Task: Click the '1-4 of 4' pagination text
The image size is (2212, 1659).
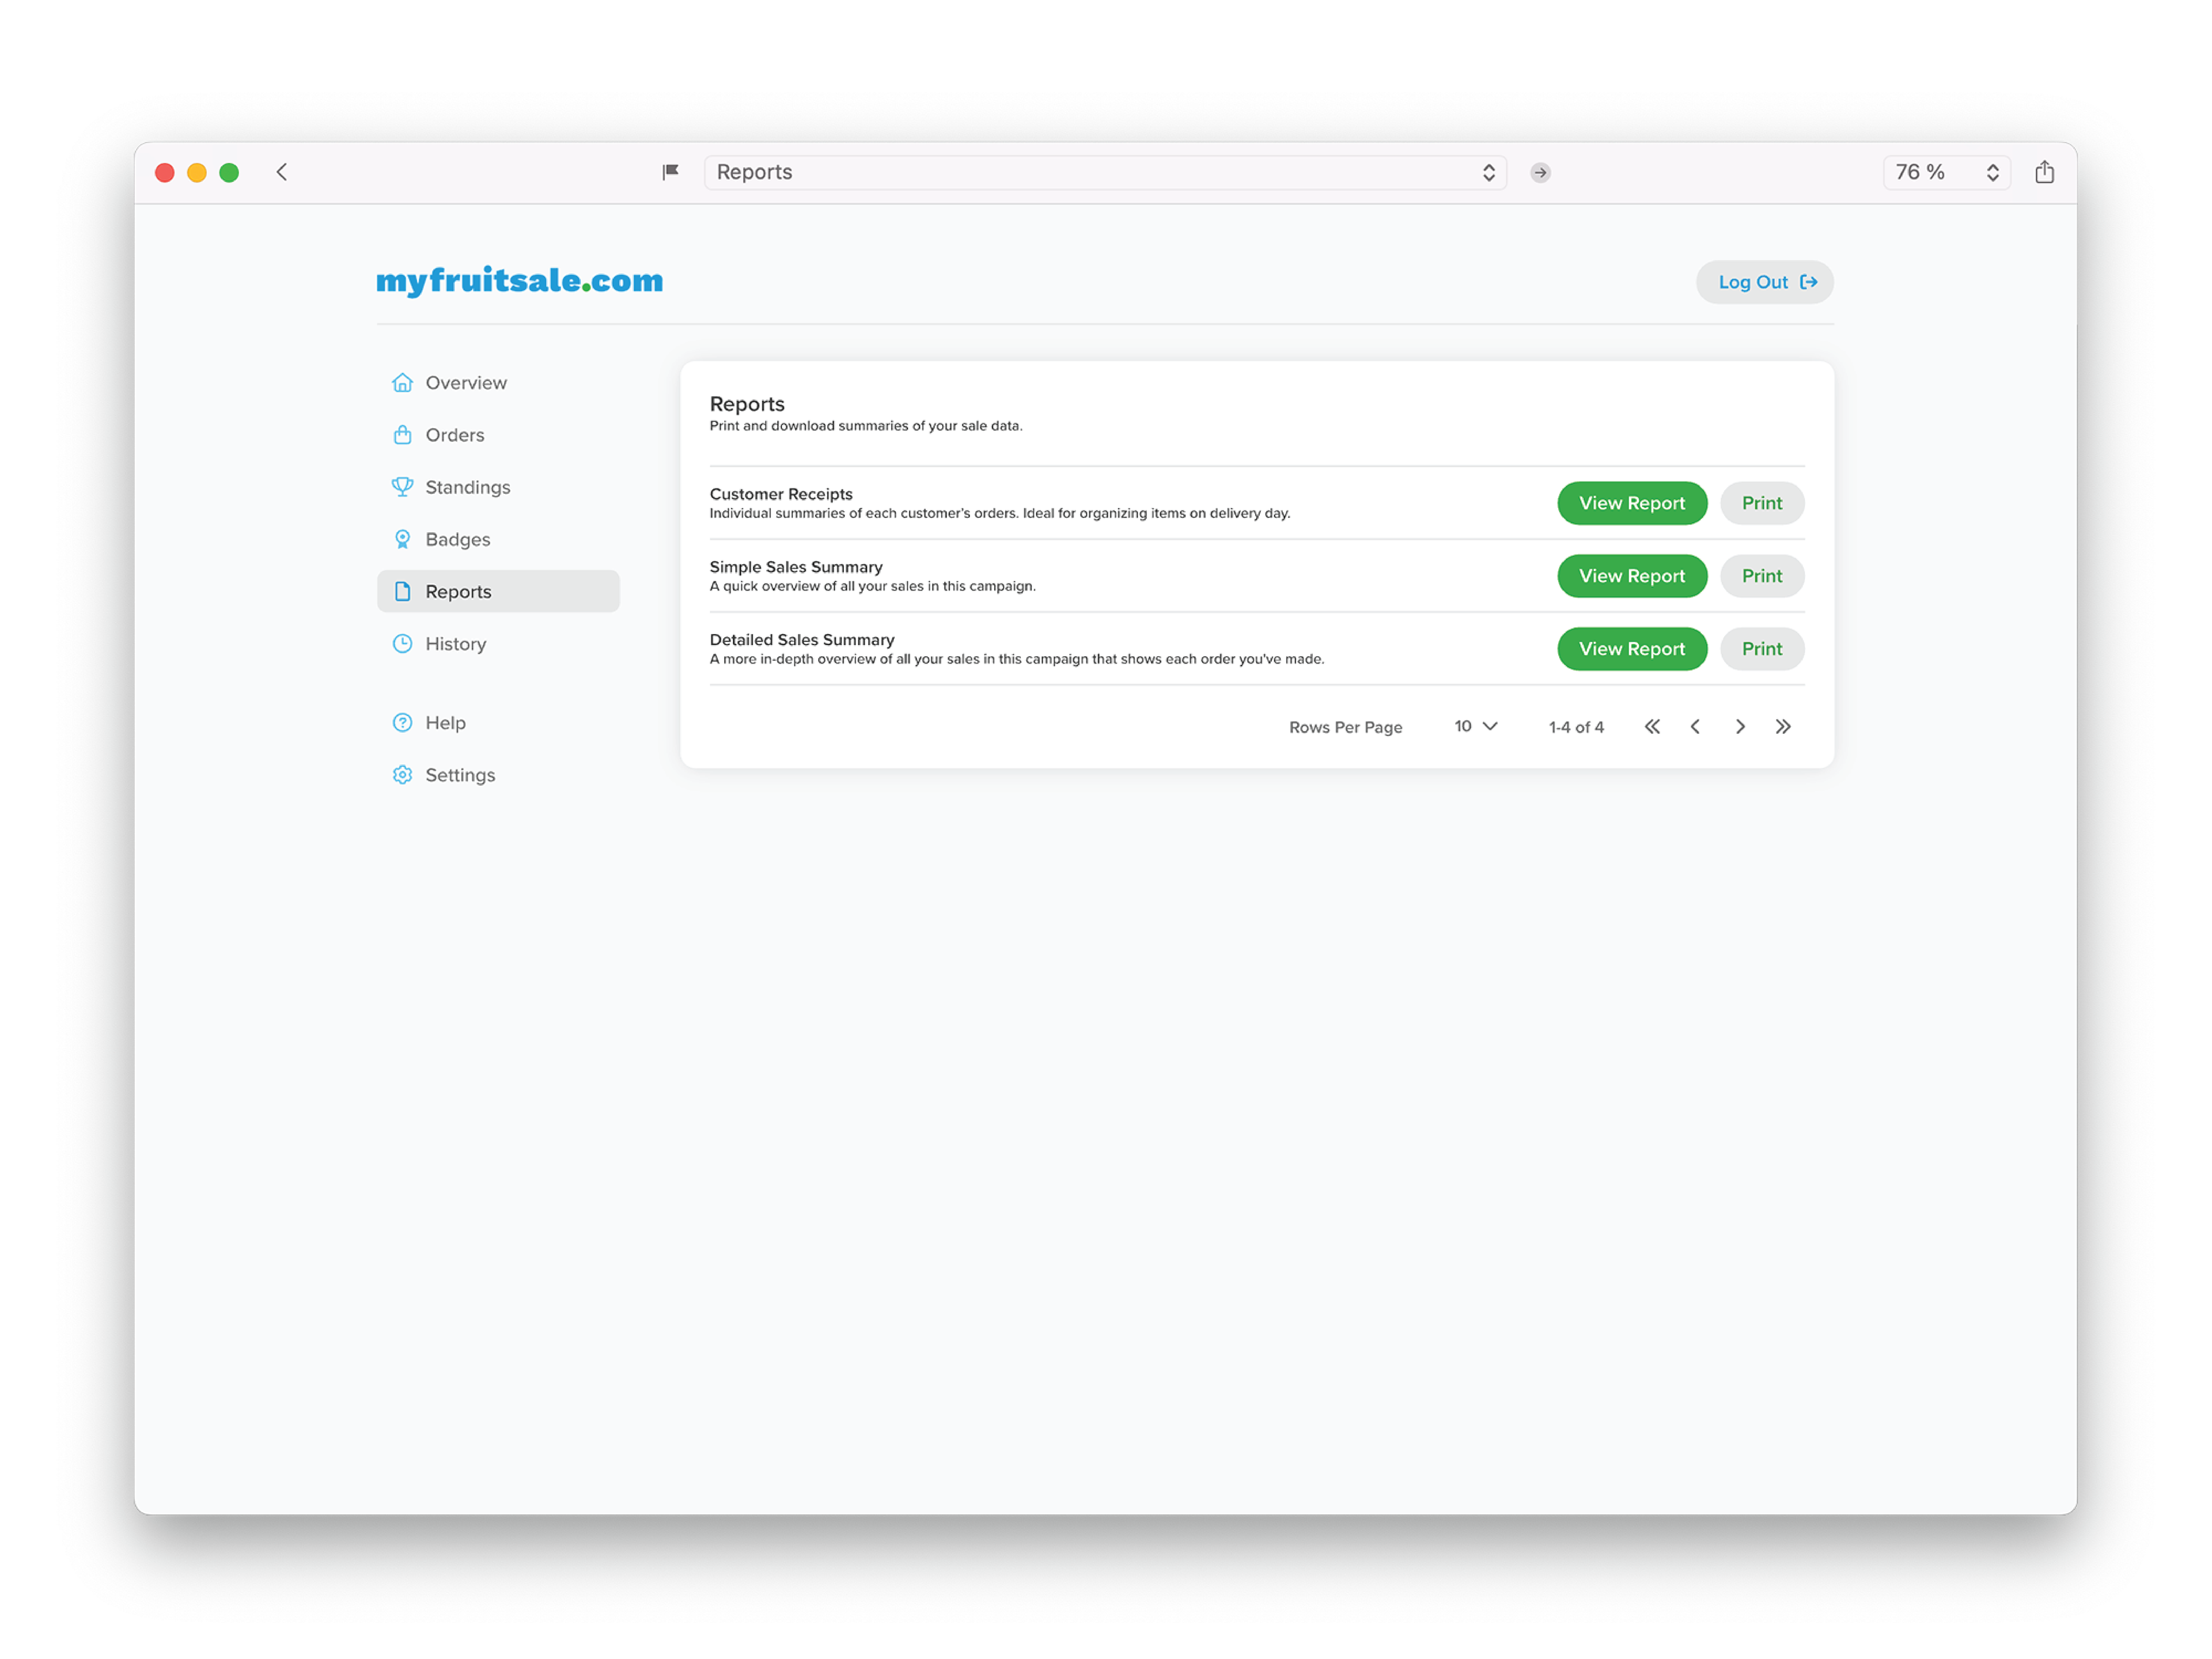Action: point(1576,727)
